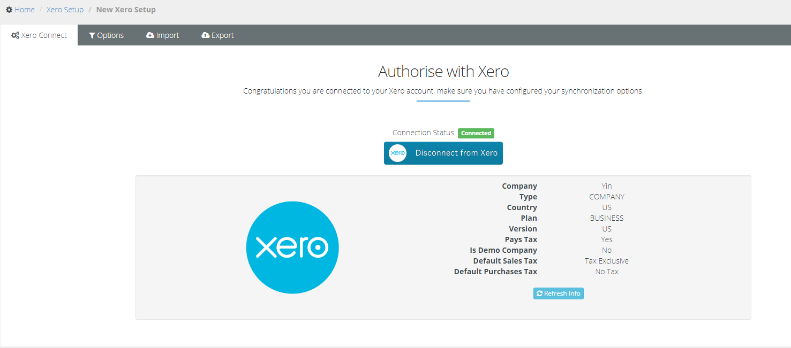
Task: Switch to the Options tab
Action: tap(110, 35)
